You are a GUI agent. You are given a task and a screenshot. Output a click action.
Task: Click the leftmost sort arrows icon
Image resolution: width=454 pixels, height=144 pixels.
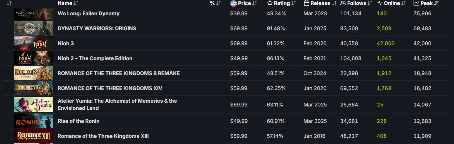[9, 3]
